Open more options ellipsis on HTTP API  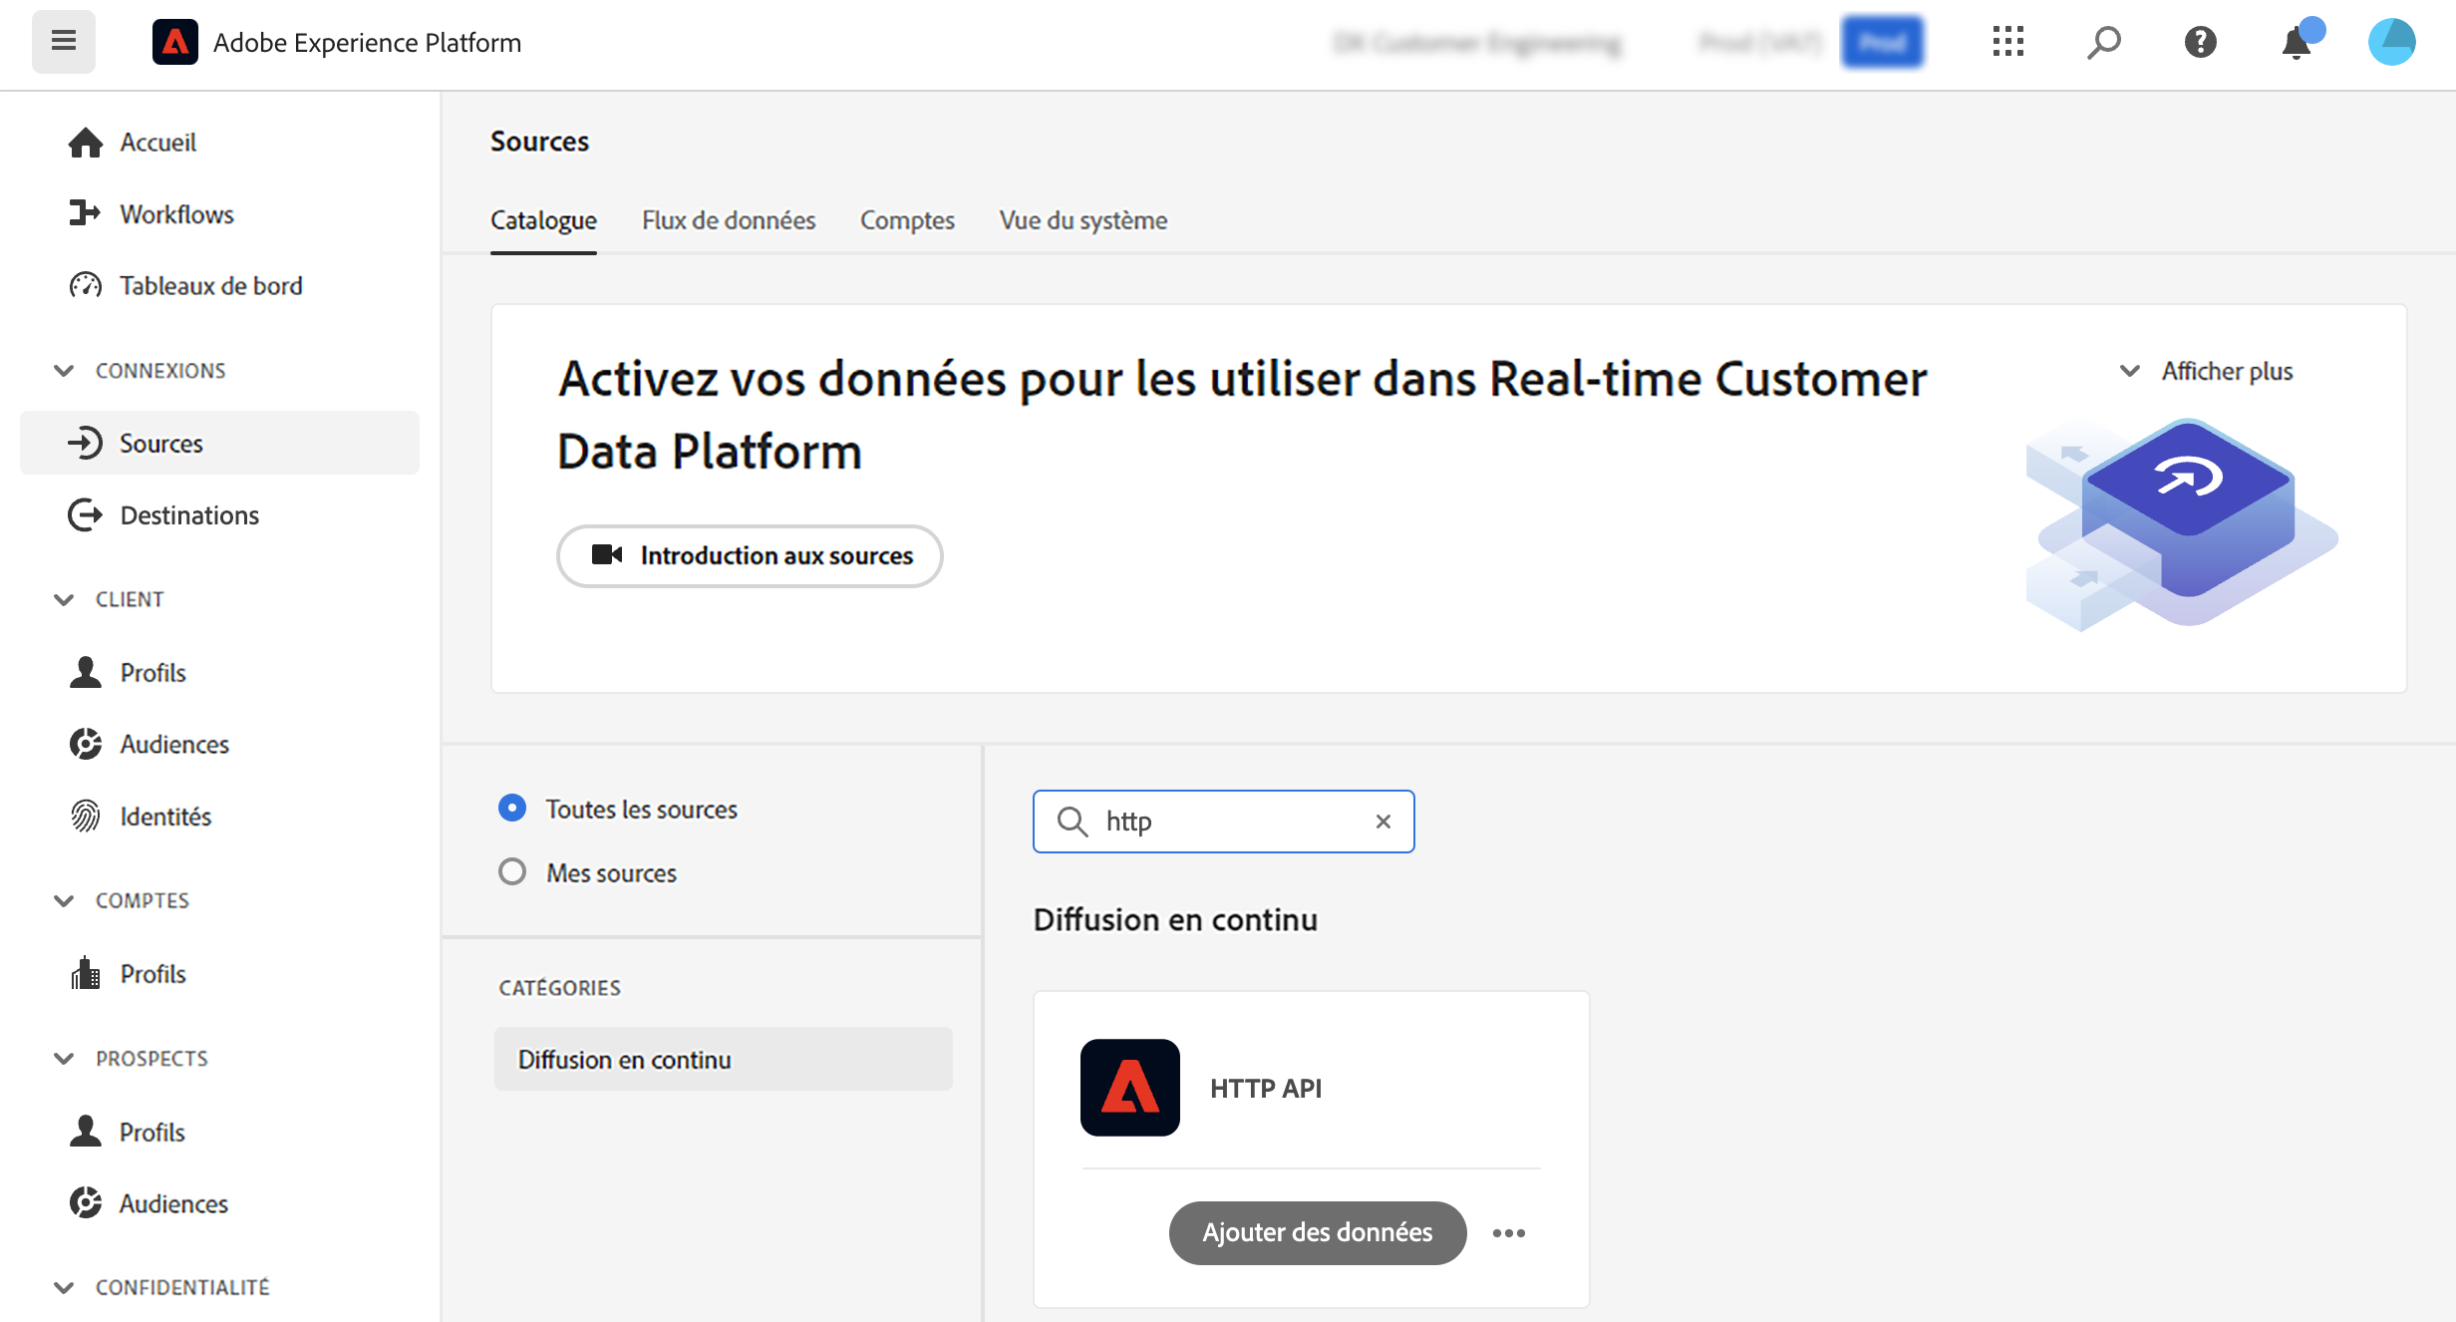pyautogui.click(x=1508, y=1233)
